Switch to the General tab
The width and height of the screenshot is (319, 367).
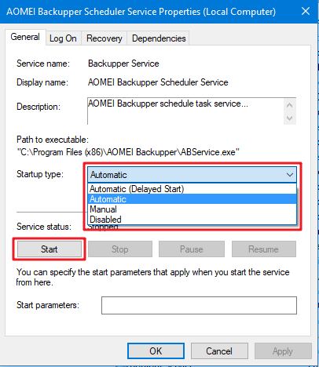pos(25,37)
